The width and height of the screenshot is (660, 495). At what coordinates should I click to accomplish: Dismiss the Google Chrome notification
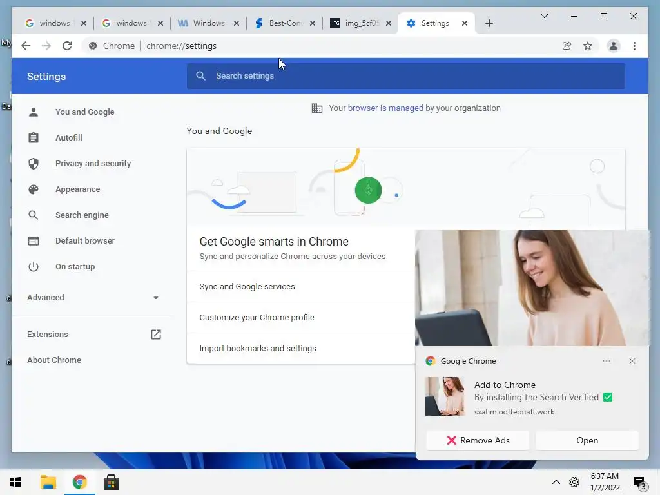(632, 361)
